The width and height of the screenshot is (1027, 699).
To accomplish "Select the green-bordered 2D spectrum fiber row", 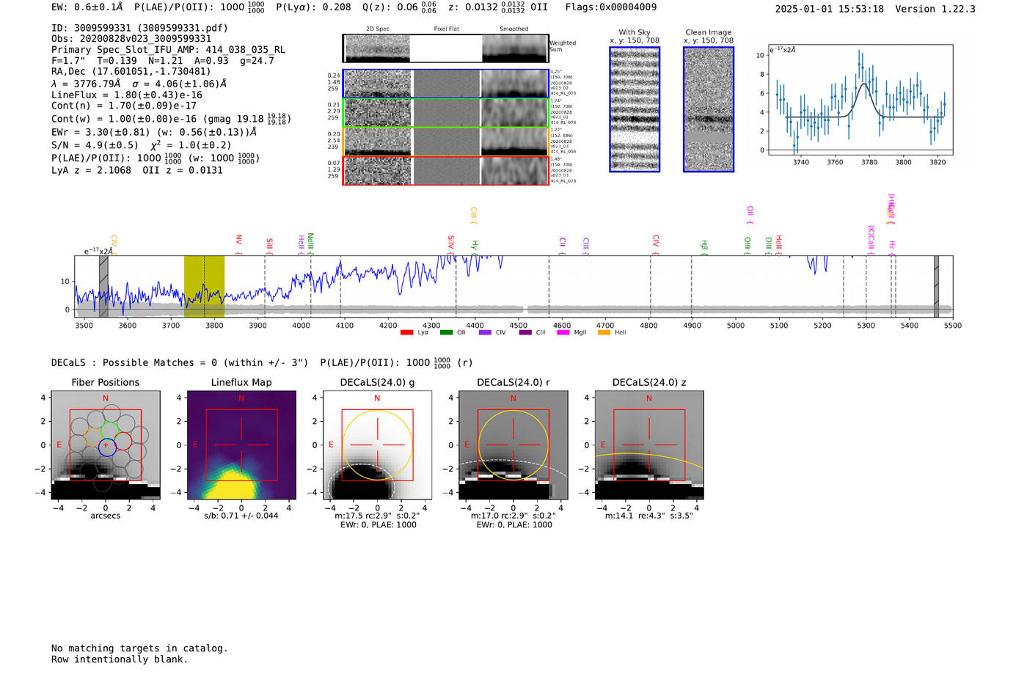I will 446,113.
